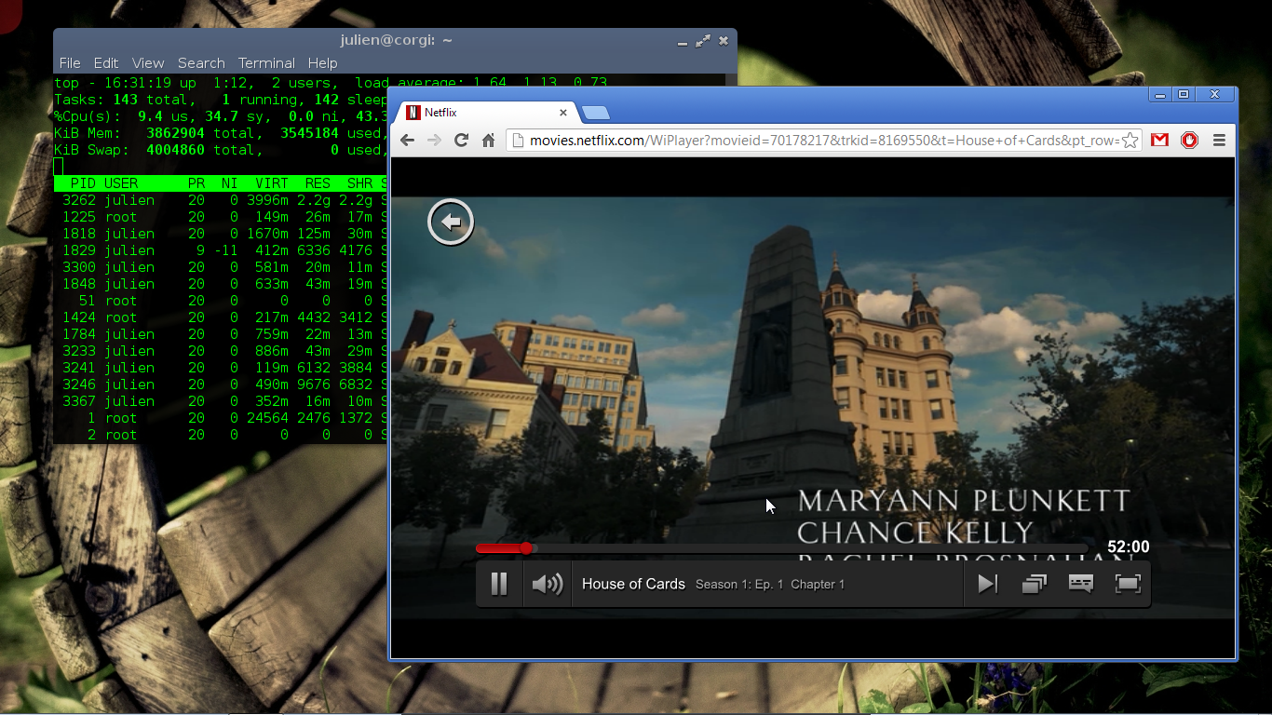The image size is (1272, 715).
Task: Click the KiB Swap line in terminal
Action: [221, 150]
